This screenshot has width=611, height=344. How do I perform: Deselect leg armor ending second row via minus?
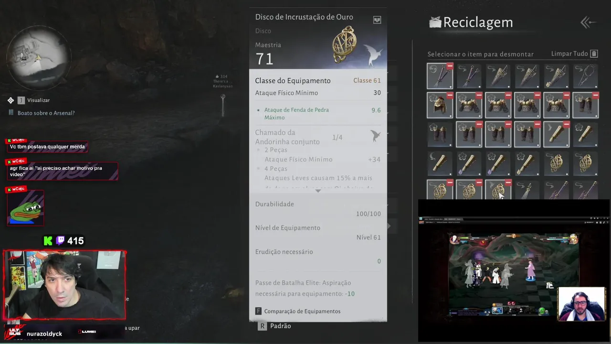(x=595, y=96)
